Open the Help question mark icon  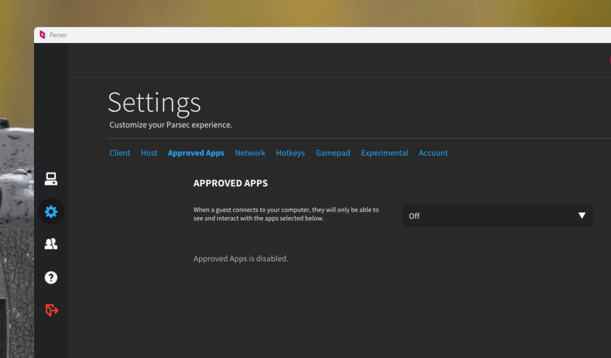click(51, 277)
